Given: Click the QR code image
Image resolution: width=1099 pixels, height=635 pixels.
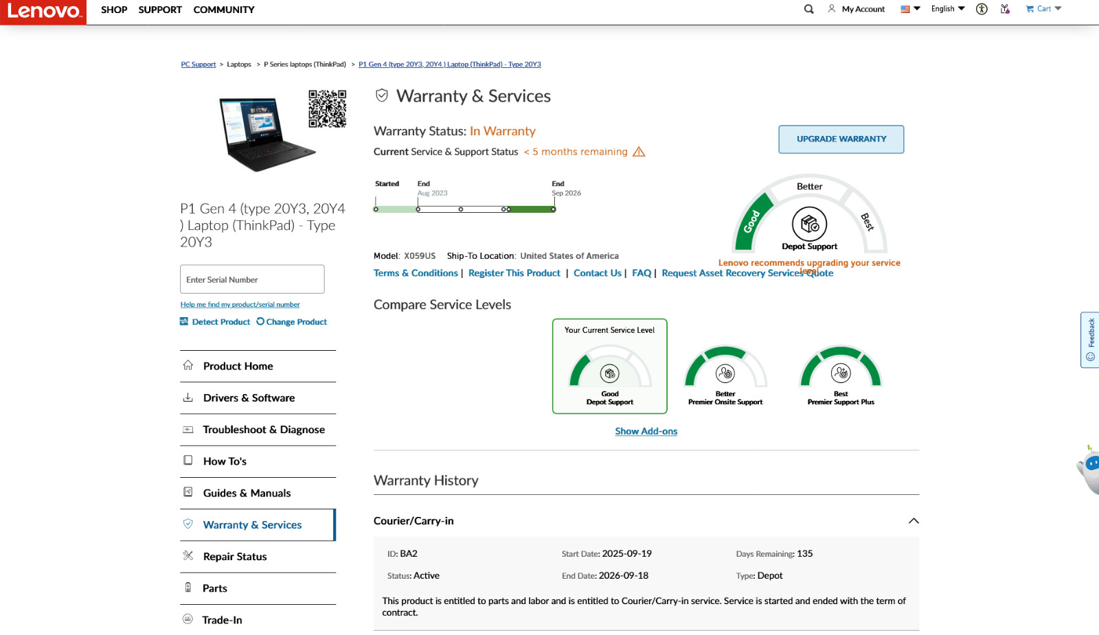Looking at the screenshot, I should click(x=327, y=108).
